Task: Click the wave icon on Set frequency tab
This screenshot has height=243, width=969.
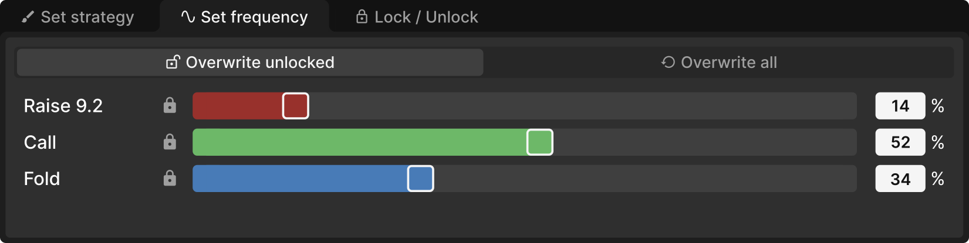Action: coord(188,17)
